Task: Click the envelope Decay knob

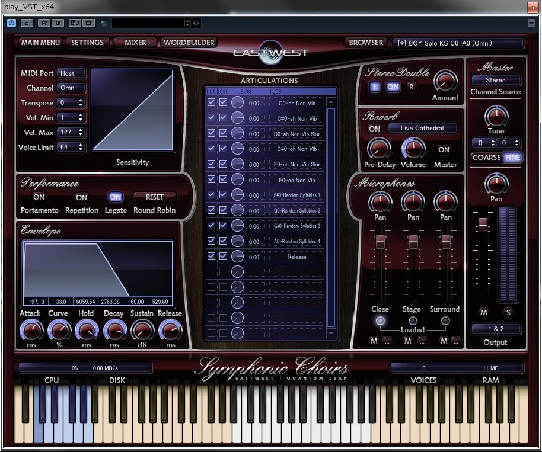Action: pyautogui.click(x=114, y=330)
